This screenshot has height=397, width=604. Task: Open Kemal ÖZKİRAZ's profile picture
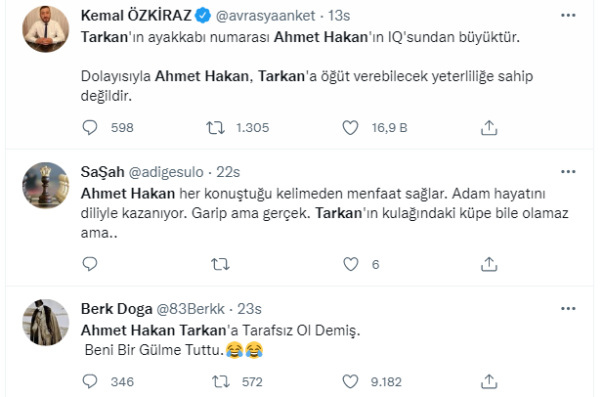click(46, 29)
